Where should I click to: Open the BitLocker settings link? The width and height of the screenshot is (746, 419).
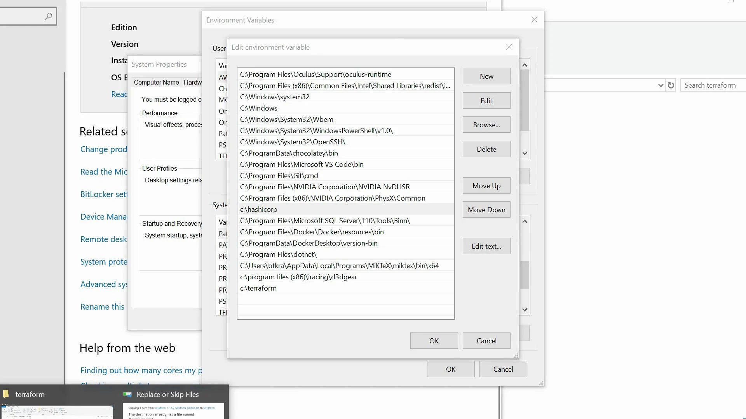(x=104, y=194)
